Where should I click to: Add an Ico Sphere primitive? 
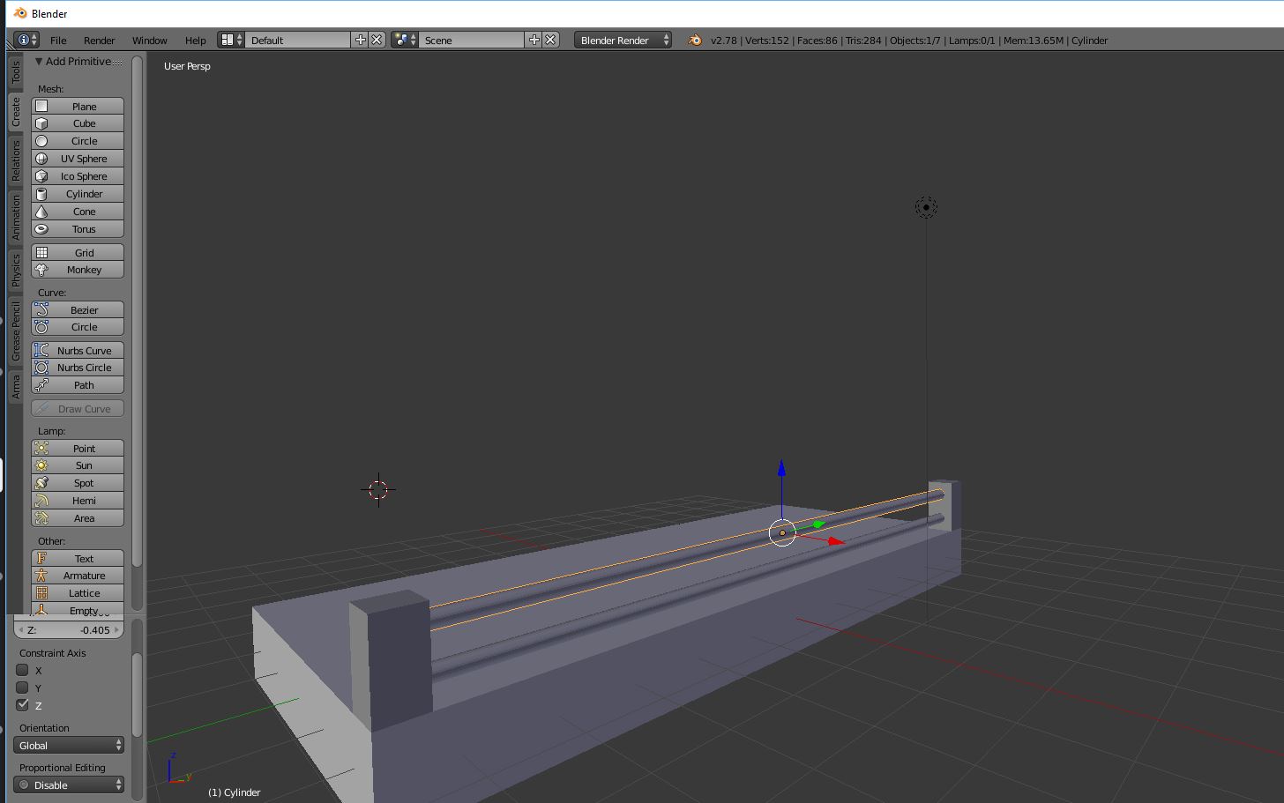tap(78, 176)
